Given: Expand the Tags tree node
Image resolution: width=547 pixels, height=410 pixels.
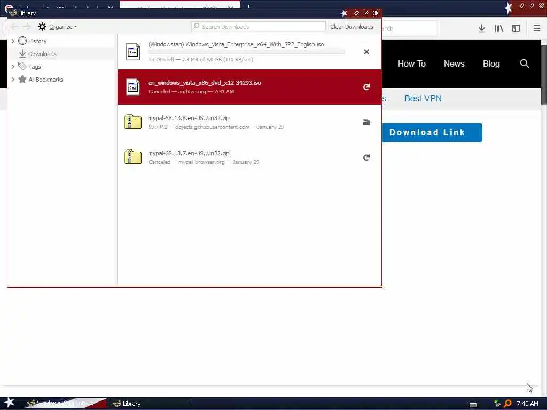Looking at the screenshot, I should pos(13,67).
